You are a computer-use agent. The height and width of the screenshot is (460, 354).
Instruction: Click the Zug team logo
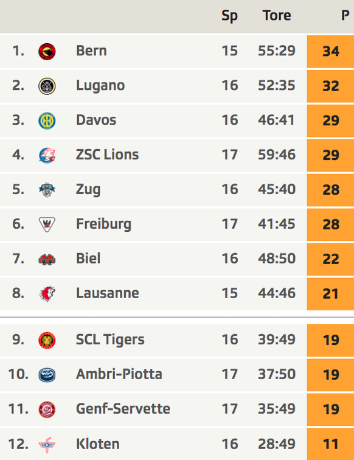[x=47, y=190]
